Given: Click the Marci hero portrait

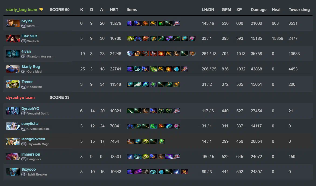Looking at the screenshot, I should coord(13,23).
